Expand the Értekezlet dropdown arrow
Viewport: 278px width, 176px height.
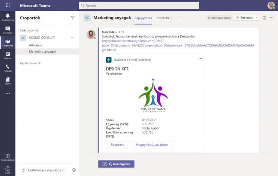[x=257, y=18]
